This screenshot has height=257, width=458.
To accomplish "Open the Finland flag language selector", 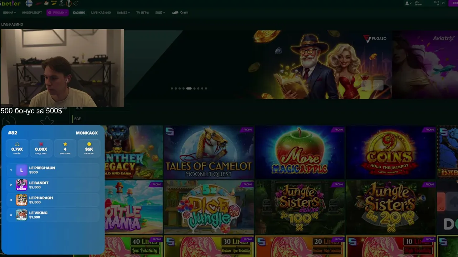I will click(x=29, y=3).
